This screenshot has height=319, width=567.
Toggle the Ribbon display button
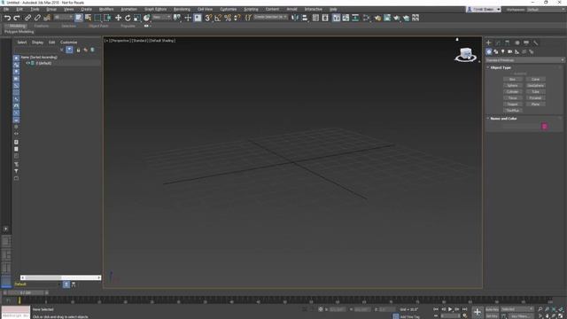click(337, 18)
